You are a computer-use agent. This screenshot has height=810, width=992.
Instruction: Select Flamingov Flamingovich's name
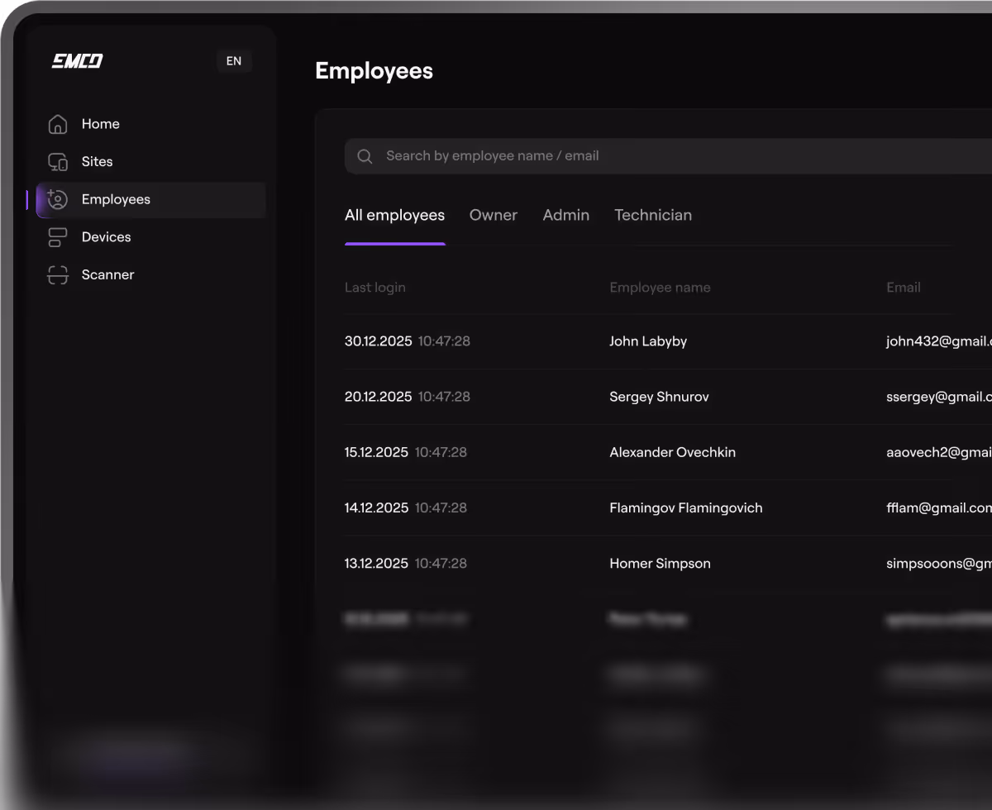pos(686,507)
